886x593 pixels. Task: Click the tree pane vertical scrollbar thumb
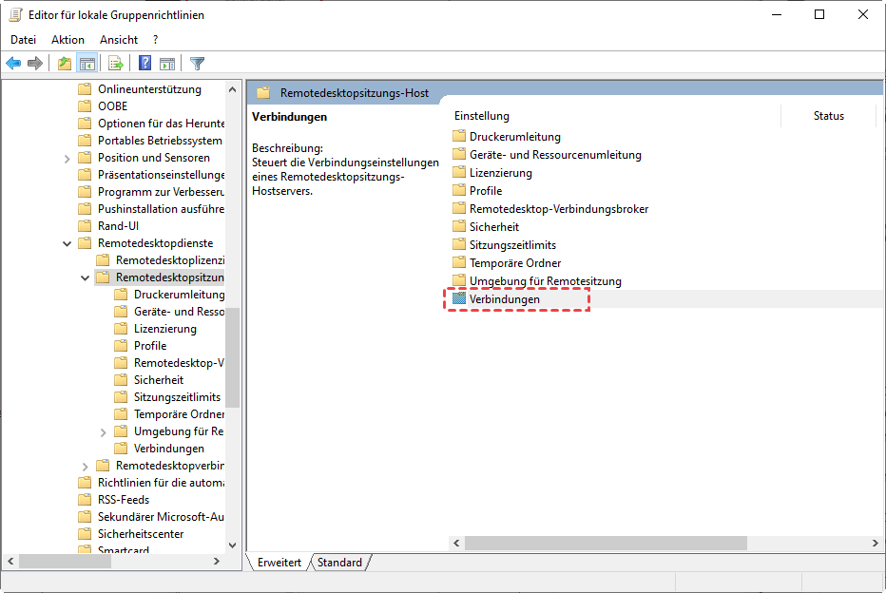[x=233, y=356]
